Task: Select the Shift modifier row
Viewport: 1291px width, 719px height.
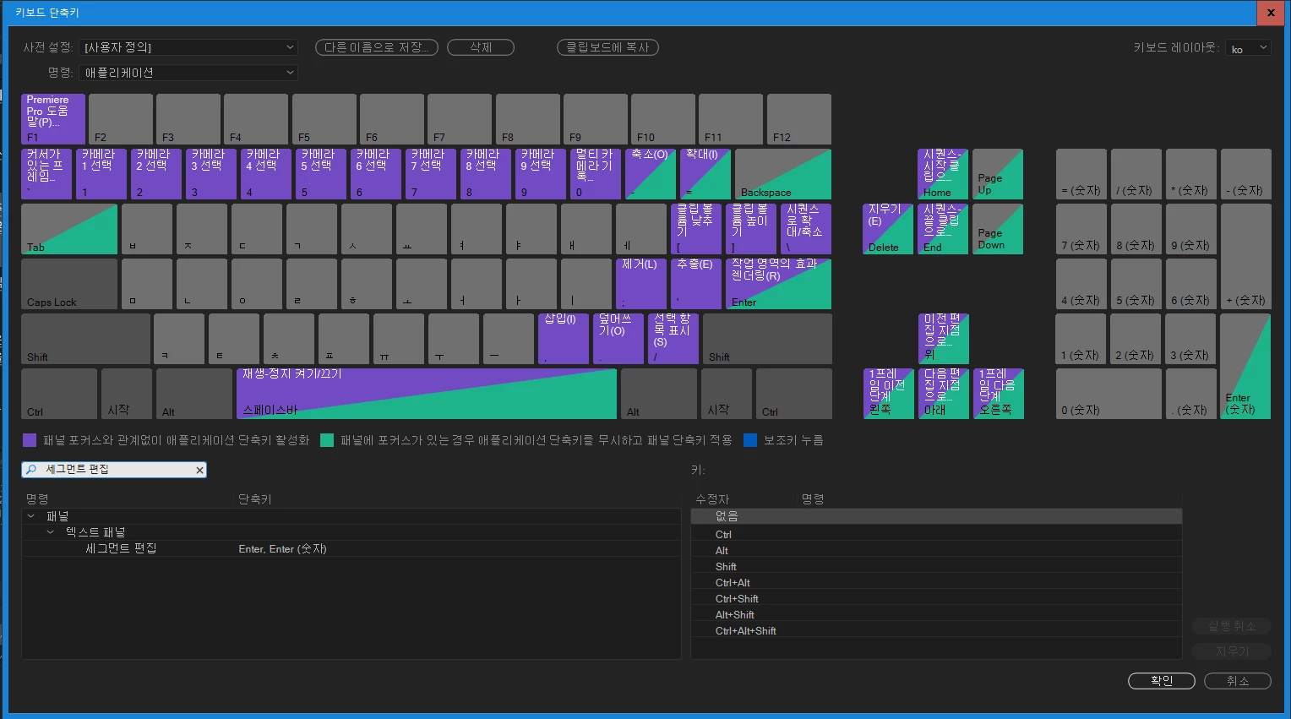Action: pos(936,566)
